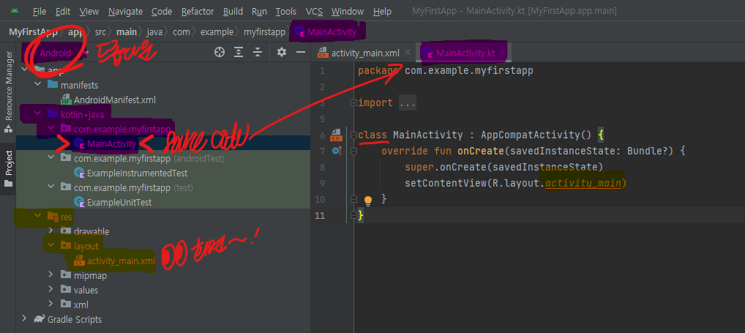745x333 pixels.
Task: Click the Kotlin class icon beside ExampleUnitTest
Action: coord(80,203)
